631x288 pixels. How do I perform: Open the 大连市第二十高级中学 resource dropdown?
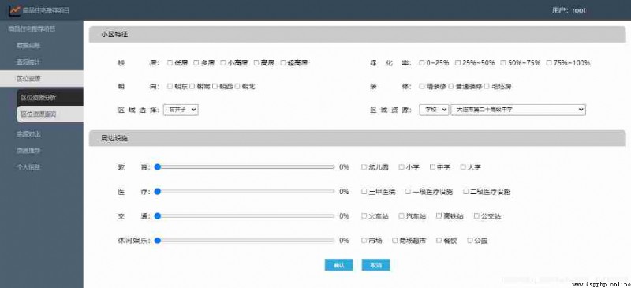tap(518, 110)
